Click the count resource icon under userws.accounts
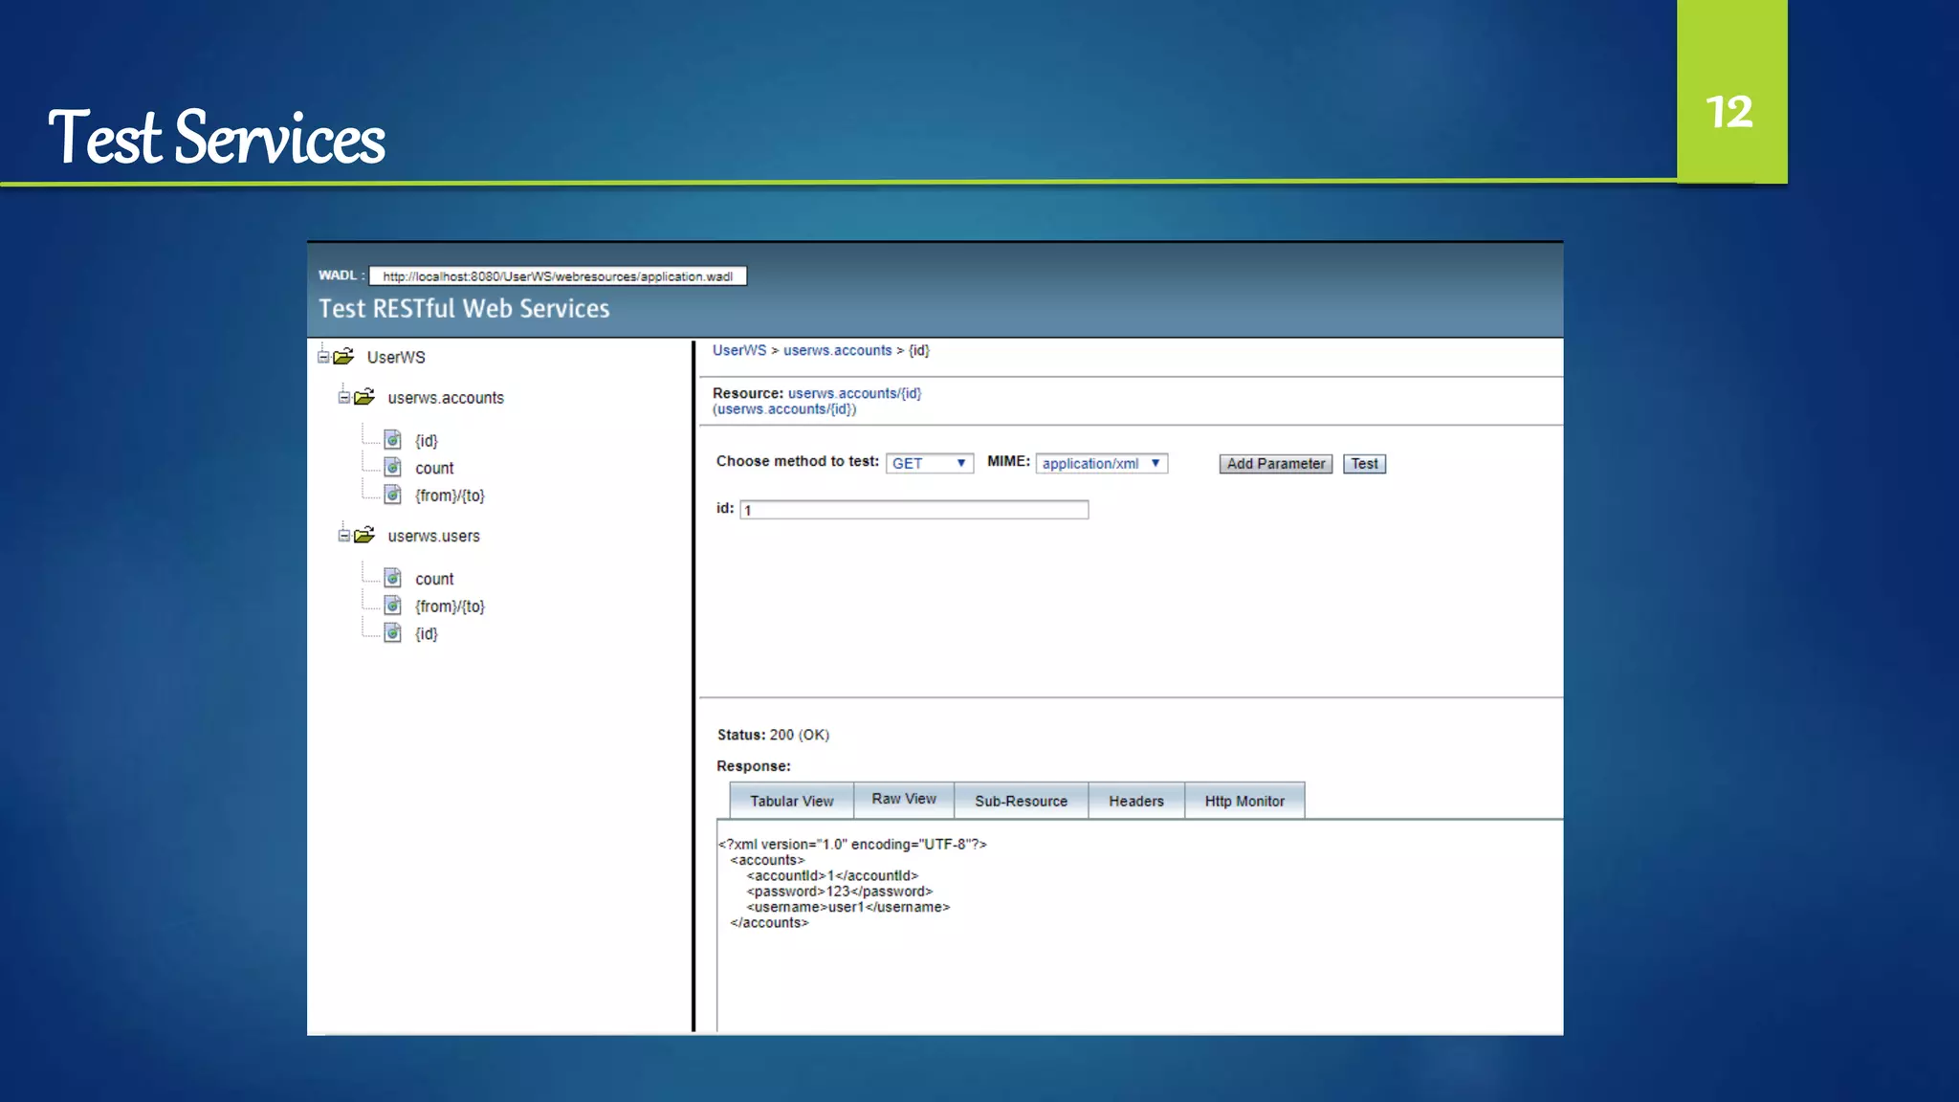1959x1102 pixels. point(393,467)
